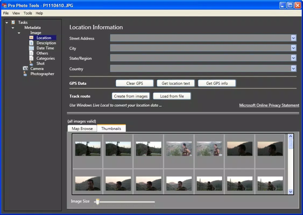Viewport: 303px width, 215px height.
Task: Collapse the Tasks tree node
Action: click(x=7, y=23)
